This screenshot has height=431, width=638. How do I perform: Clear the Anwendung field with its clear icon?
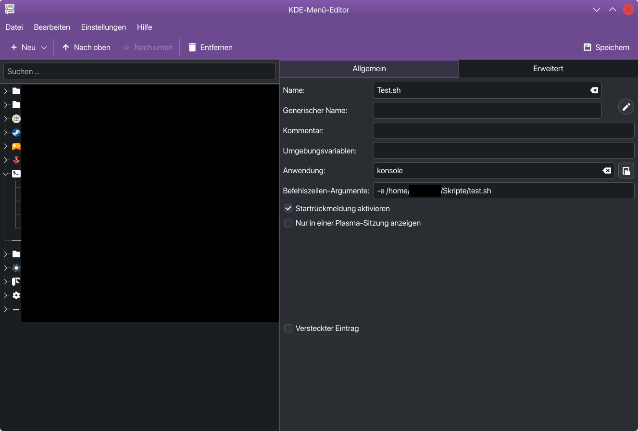pos(607,170)
